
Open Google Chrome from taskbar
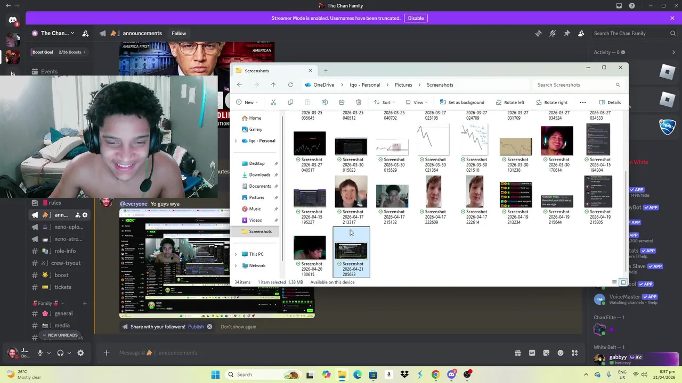pyautogui.click(x=435, y=374)
